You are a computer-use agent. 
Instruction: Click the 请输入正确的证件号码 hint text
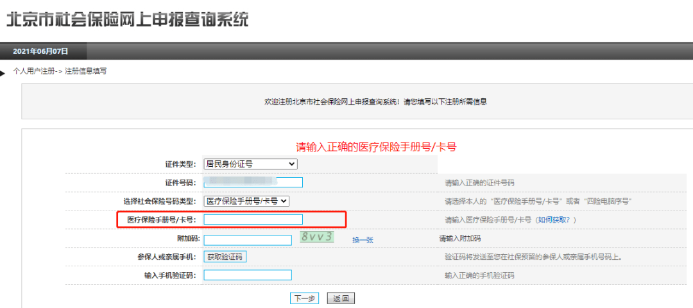(479, 182)
